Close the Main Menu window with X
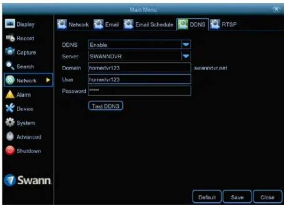 pos(276,9)
